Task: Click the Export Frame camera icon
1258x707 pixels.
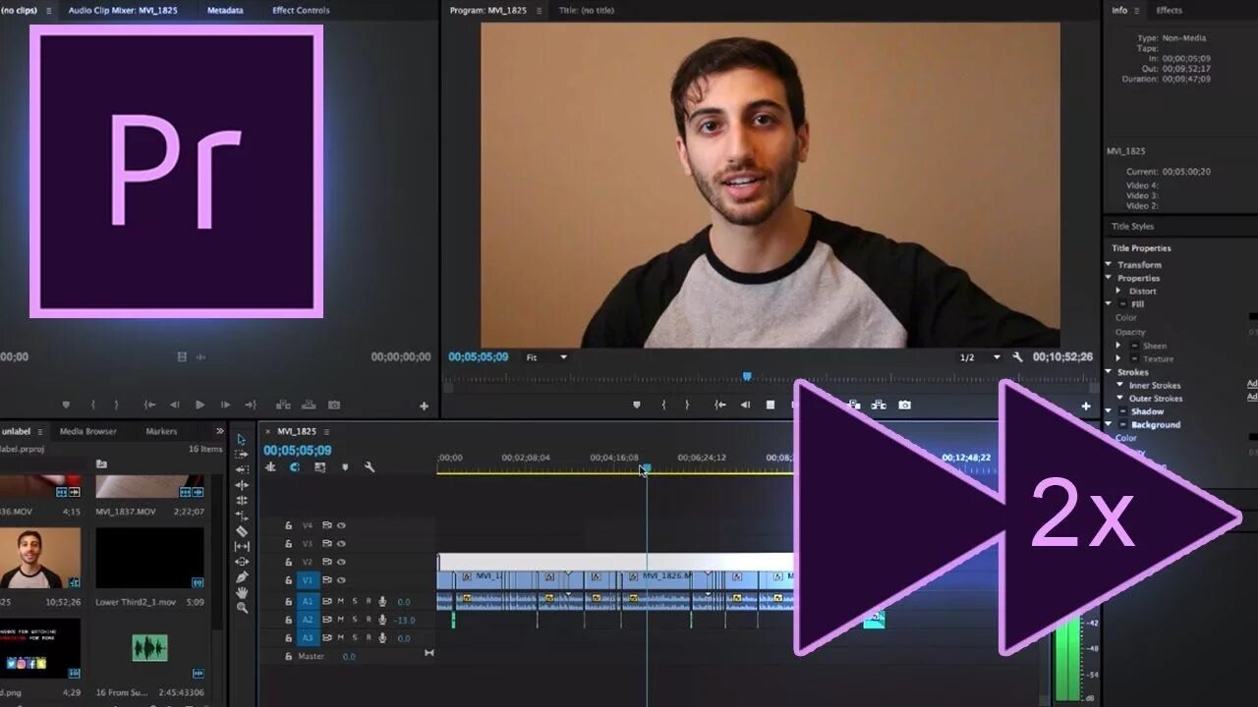Action: coord(904,404)
